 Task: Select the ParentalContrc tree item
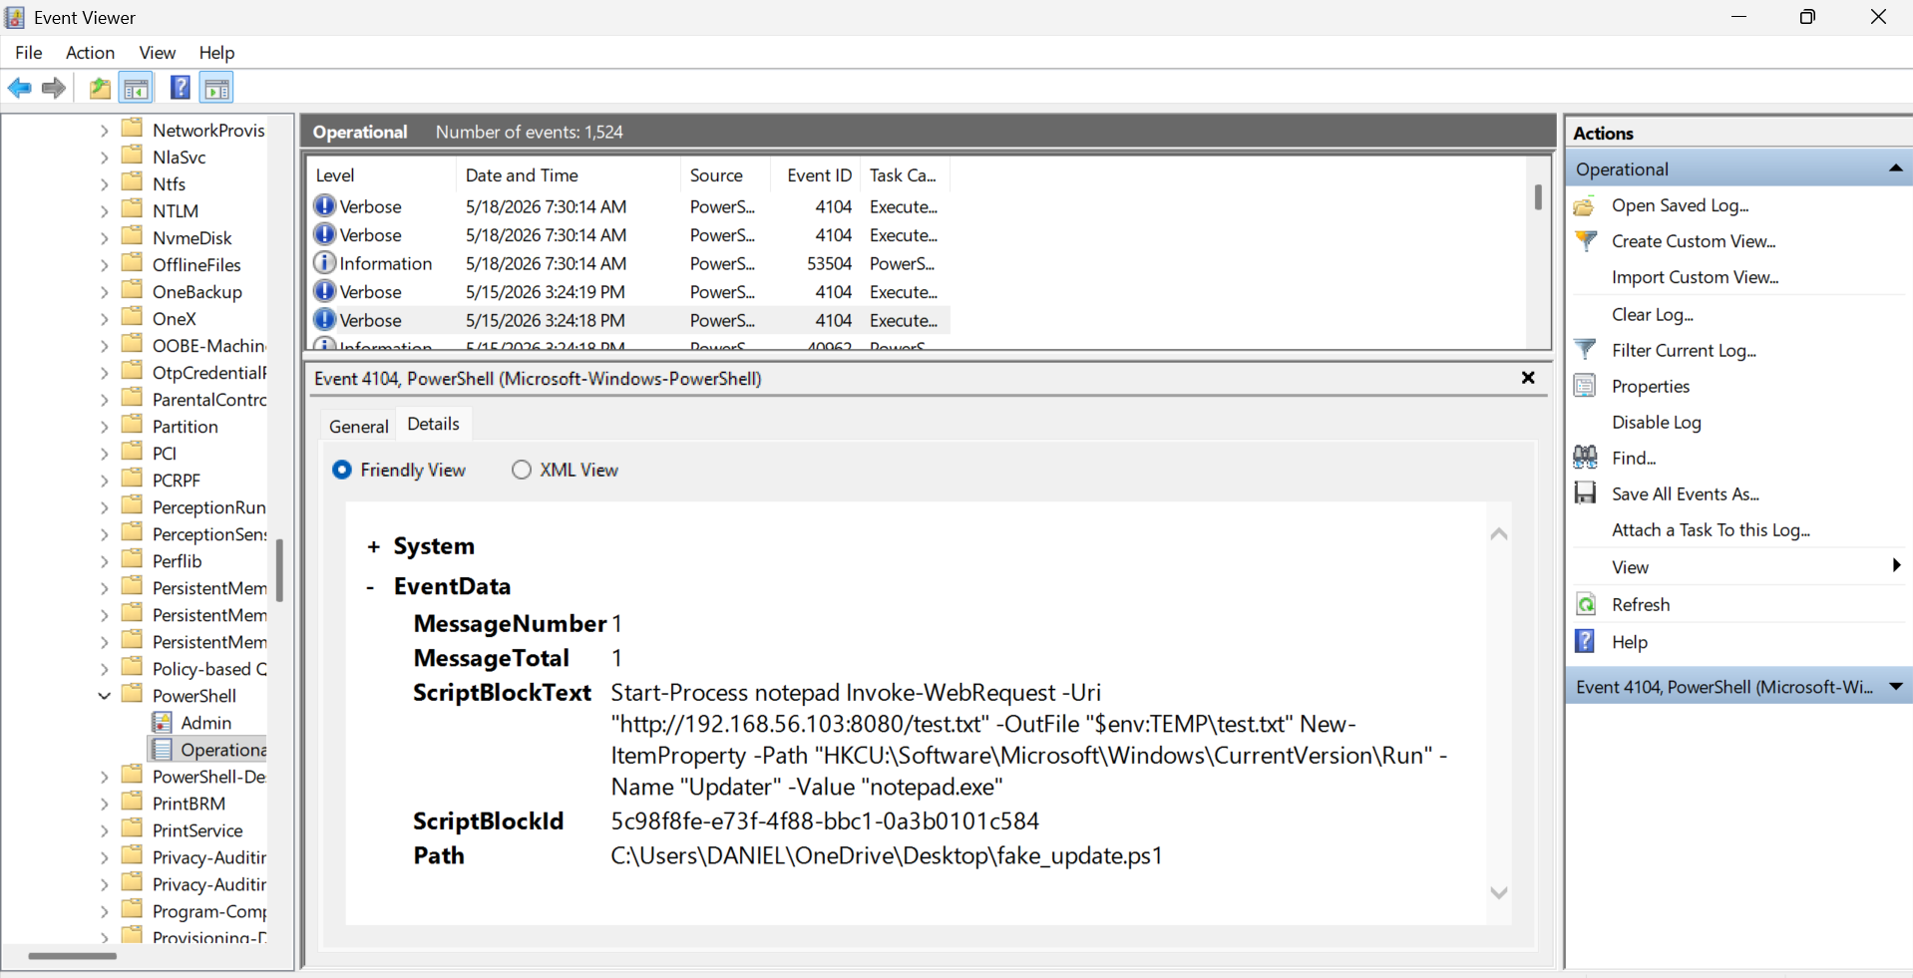pyautogui.click(x=208, y=400)
